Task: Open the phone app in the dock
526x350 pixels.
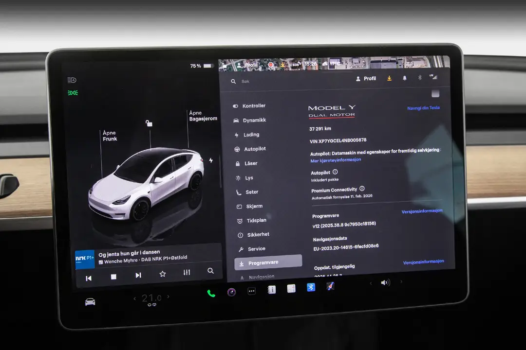Action: coord(211,294)
